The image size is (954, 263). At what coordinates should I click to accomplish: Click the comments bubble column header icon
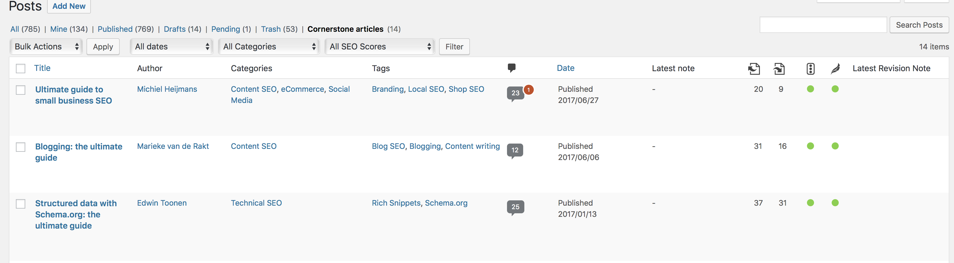coord(511,68)
